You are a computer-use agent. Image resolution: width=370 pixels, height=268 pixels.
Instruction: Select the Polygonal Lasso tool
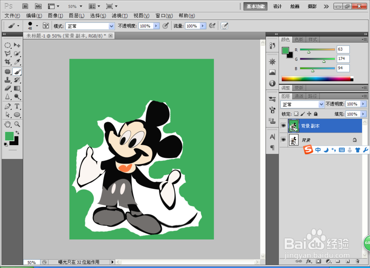pyautogui.click(x=7, y=54)
